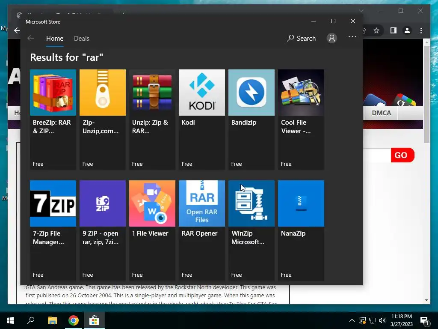Open the Windows Start menu

coord(10,320)
